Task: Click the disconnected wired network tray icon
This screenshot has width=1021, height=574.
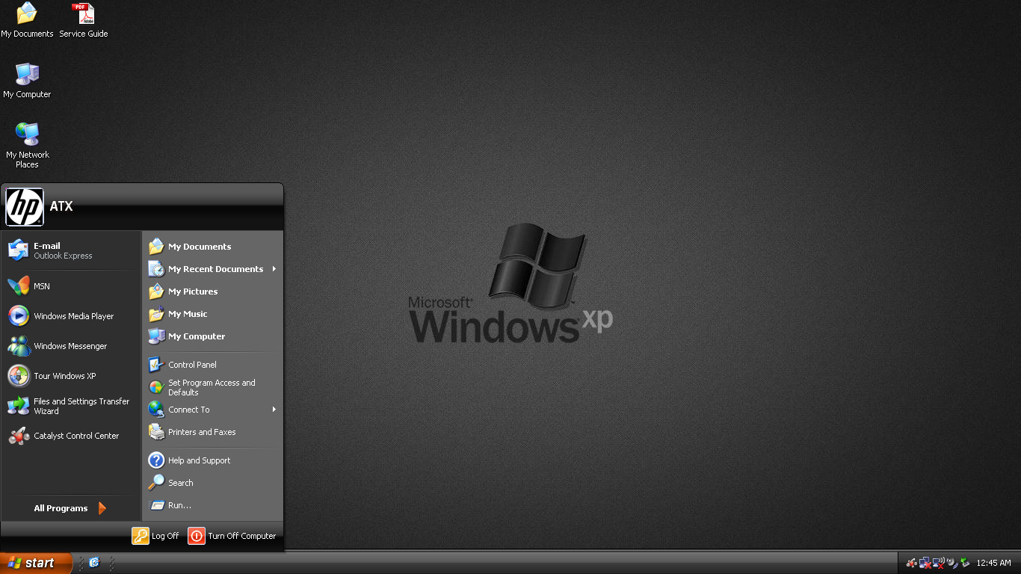Action: 925,563
